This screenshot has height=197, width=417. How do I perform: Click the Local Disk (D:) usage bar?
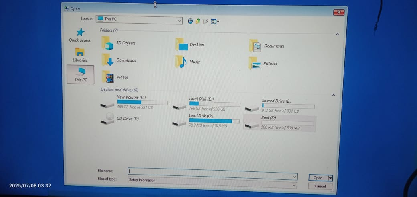click(x=215, y=104)
